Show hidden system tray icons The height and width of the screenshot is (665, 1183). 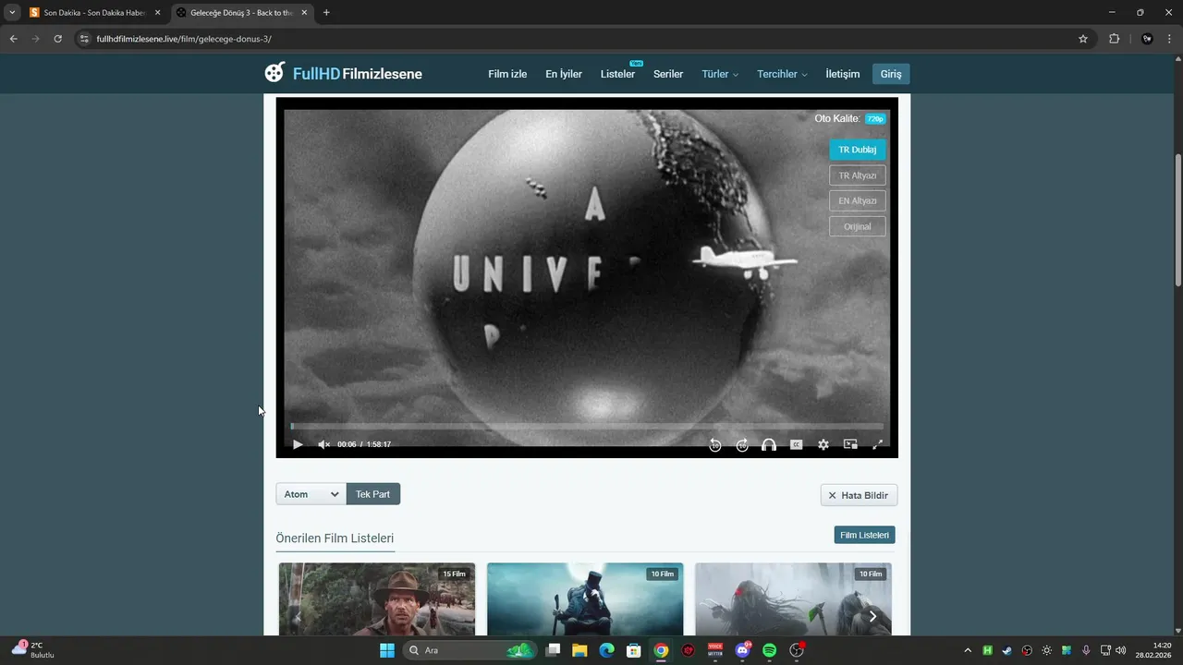(968, 650)
